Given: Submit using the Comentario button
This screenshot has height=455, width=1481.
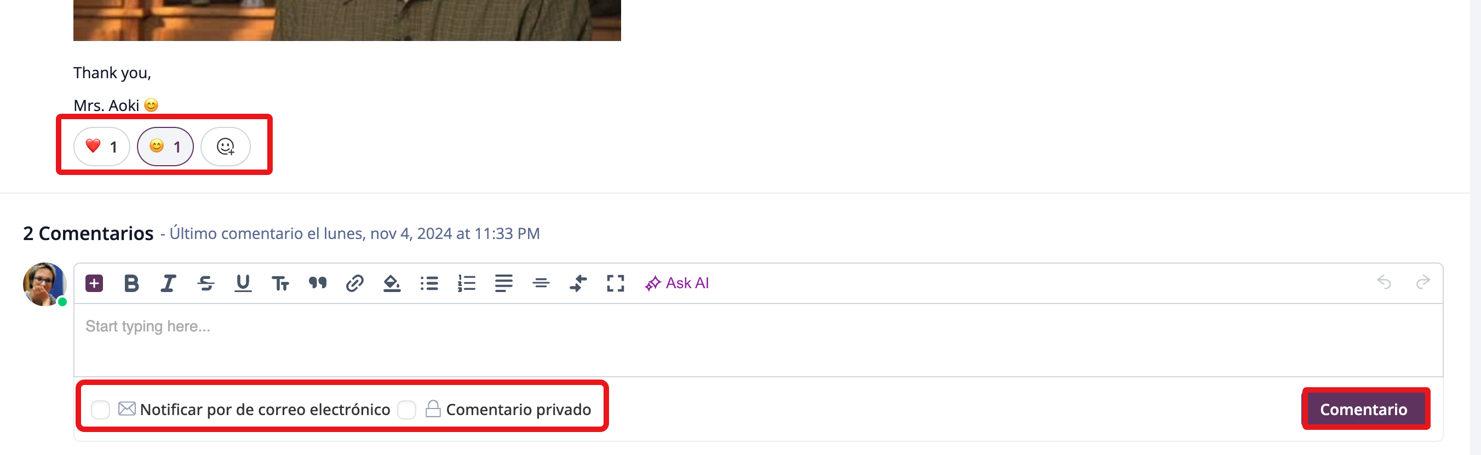Looking at the screenshot, I should coord(1364,409).
